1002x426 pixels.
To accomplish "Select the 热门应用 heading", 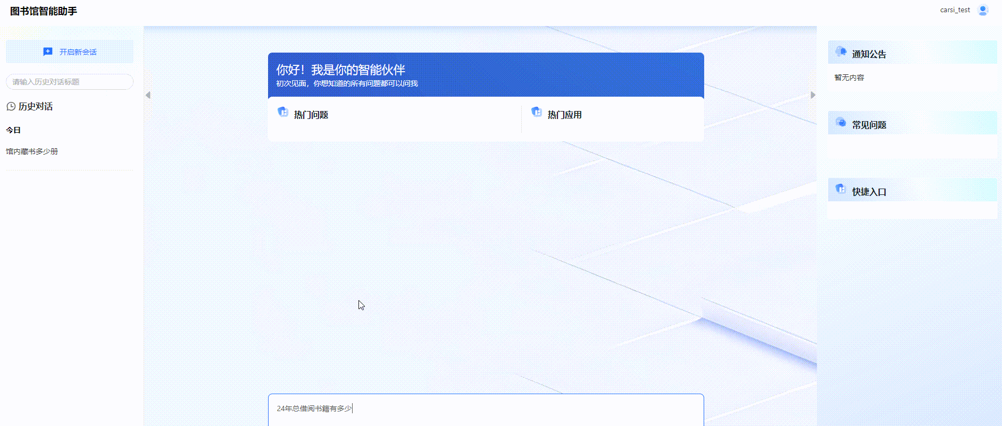I will click(564, 115).
